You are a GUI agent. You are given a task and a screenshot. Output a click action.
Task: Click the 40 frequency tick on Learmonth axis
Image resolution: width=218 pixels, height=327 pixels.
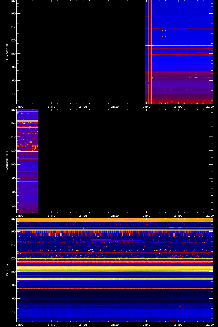[14, 94]
